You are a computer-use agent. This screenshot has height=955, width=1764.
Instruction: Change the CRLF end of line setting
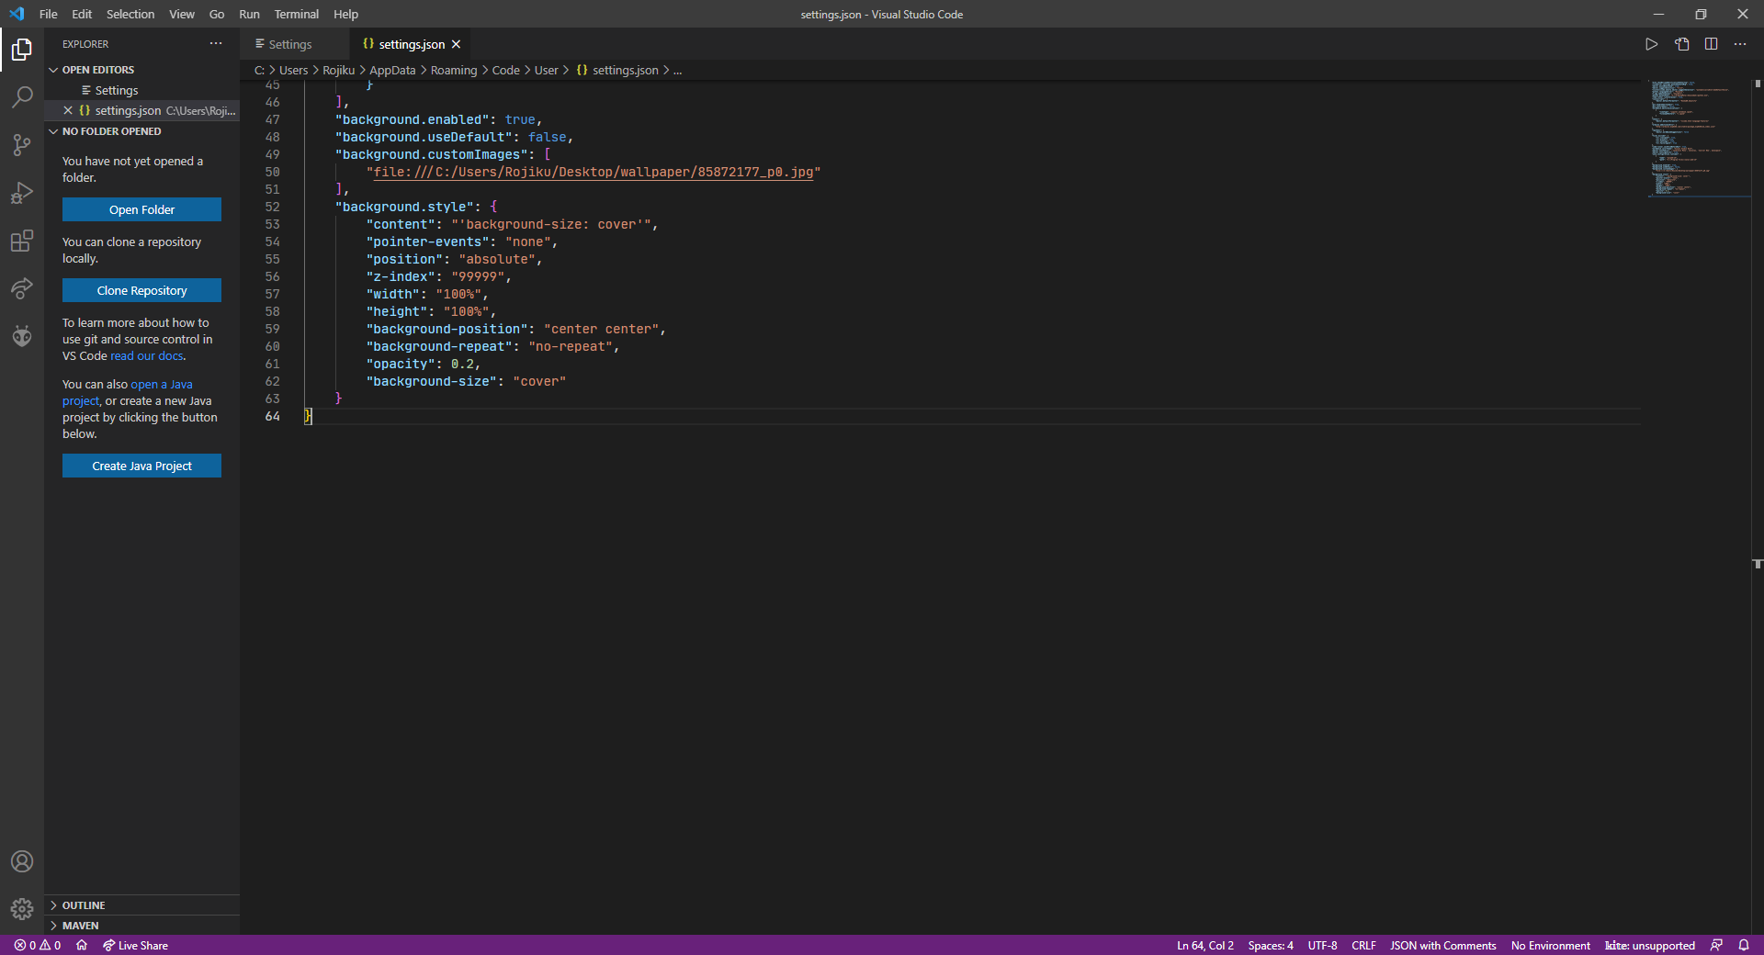tap(1363, 945)
